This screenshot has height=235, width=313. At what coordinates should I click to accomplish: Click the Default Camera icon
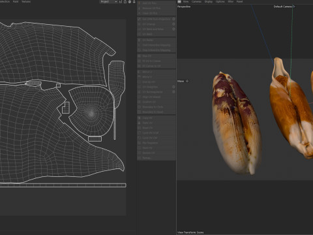coord(293,7)
